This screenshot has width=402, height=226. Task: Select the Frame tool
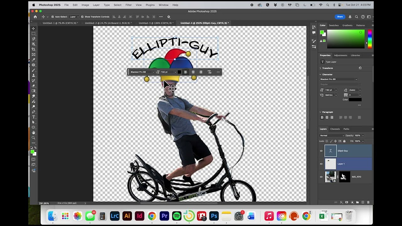(x=33, y=55)
